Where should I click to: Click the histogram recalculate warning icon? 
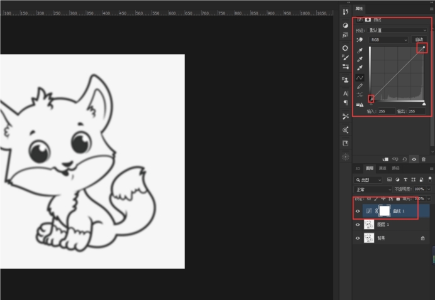pyautogui.click(x=360, y=104)
